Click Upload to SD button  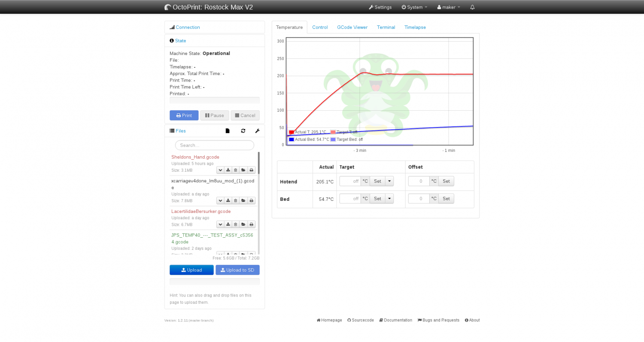(x=237, y=270)
